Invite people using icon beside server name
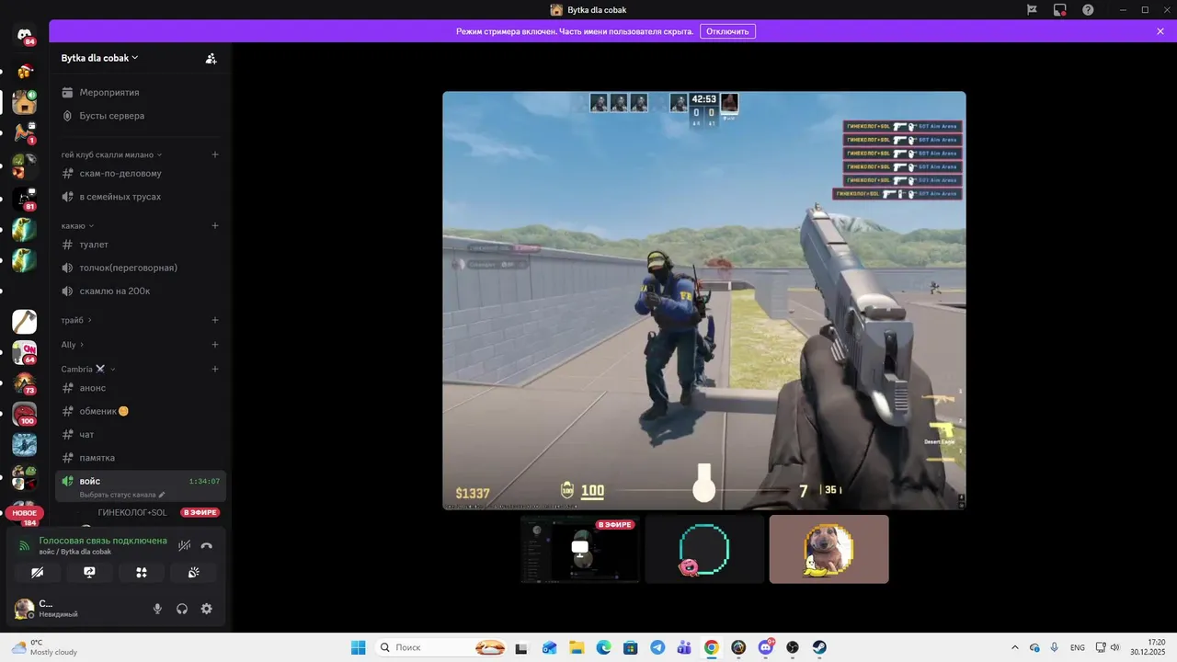The image size is (1177, 662). click(x=211, y=58)
